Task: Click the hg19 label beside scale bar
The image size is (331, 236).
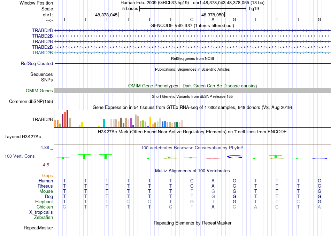Action: 254,9
